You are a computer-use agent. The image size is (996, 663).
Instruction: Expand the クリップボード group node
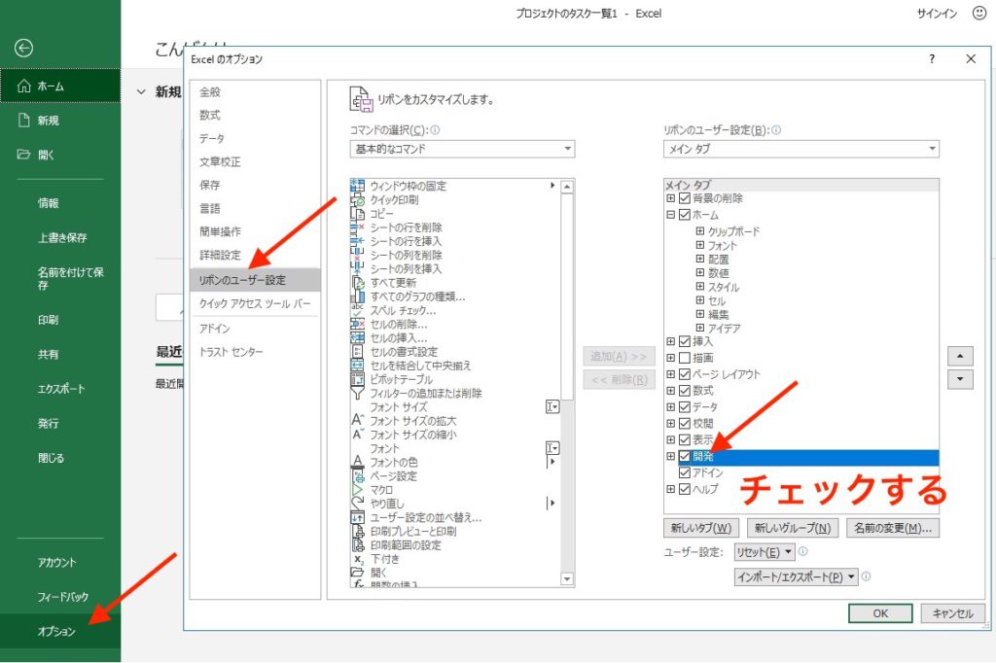point(699,231)
